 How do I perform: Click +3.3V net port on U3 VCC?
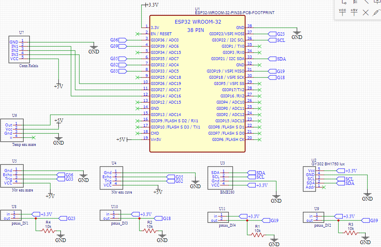[257, 185]
